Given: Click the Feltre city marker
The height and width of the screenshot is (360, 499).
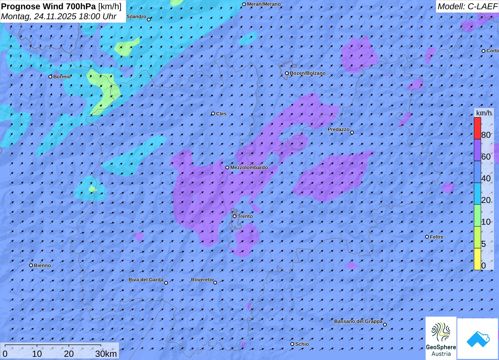Looking at the screenshot, I should (x=427, y=237).
